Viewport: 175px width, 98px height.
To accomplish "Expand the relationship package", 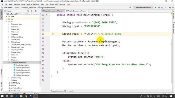I will (x=9, y=78).
